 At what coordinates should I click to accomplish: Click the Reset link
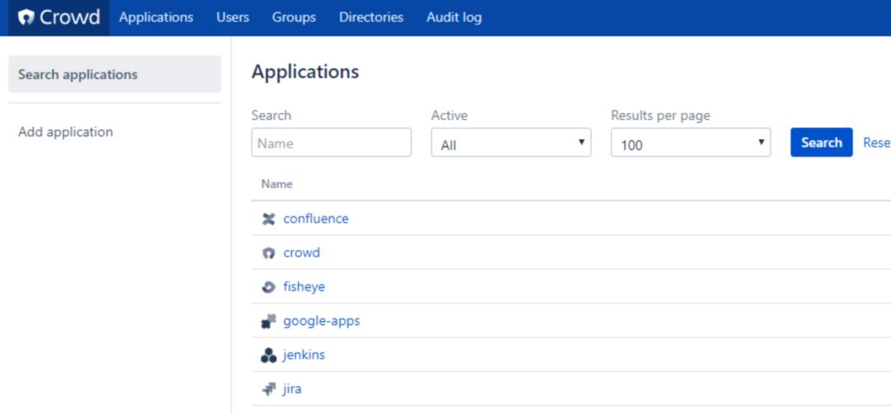click(x=877, y=143)
